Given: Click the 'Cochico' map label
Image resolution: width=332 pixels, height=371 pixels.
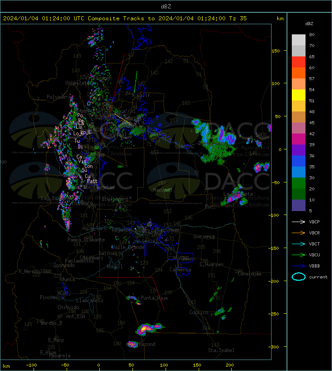Looking at the screenshot, I should click(x=199, y=312).
